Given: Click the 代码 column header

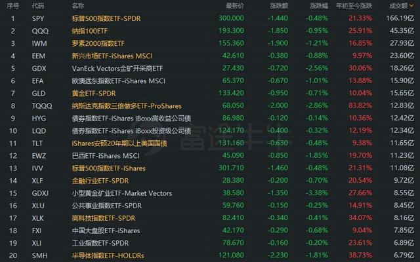Looking at the screenshot, I should tap(38, 6).
